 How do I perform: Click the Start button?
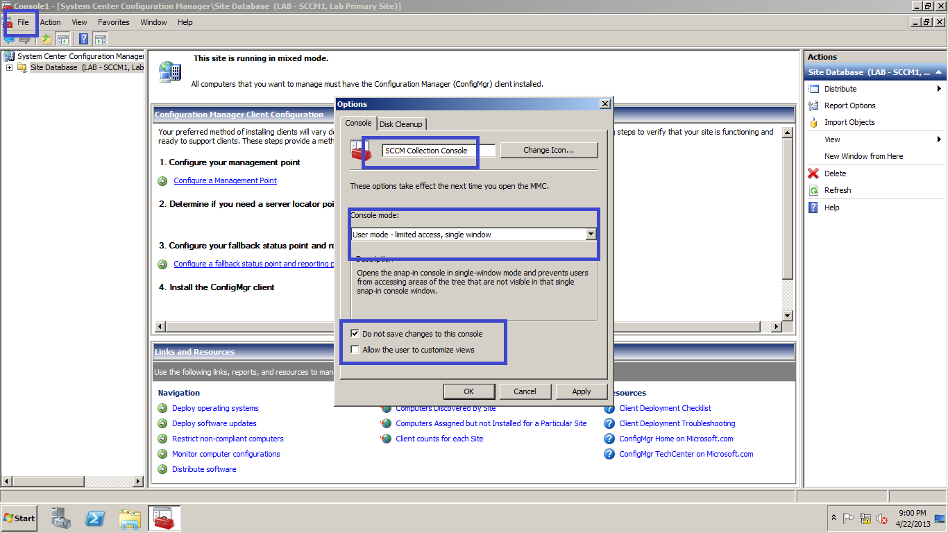[x=19, y=518]
